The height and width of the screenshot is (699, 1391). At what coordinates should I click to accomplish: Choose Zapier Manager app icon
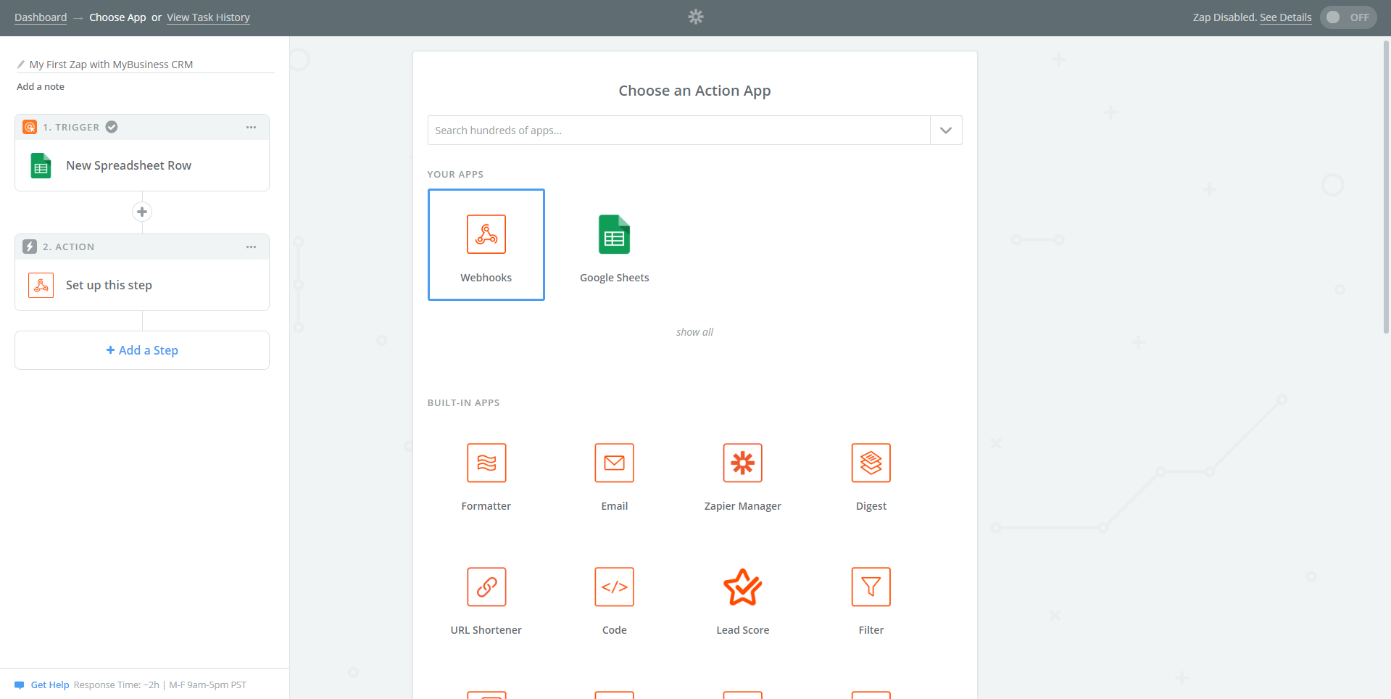pos(742,463)
